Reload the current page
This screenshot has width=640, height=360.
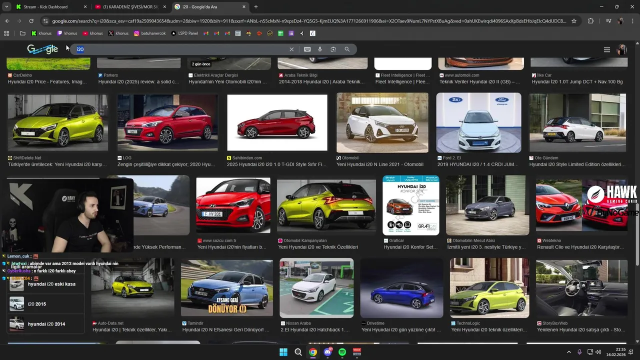31,21
